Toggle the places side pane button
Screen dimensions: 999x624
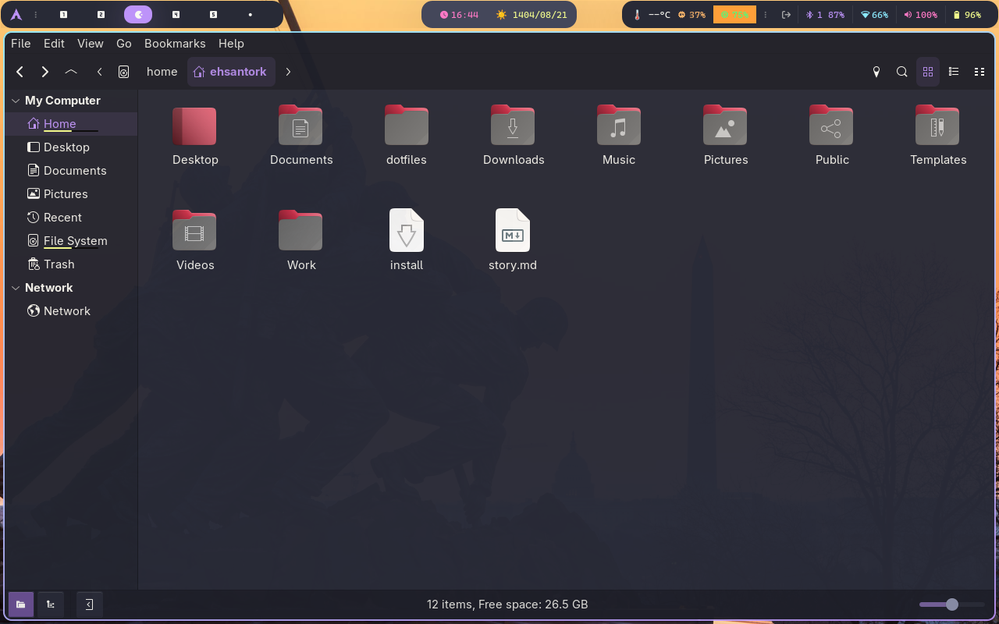click(20, 604)
